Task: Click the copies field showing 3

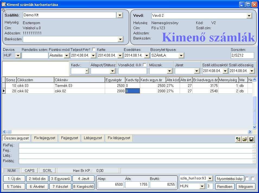Action: [210, 187]
